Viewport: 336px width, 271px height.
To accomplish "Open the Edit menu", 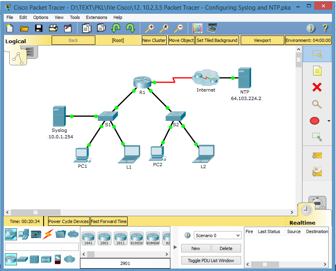I will 23,17.
